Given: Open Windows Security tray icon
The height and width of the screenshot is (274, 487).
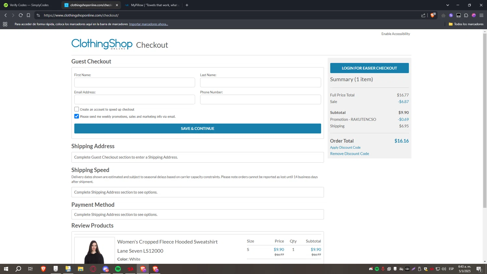Looking at the screenshot, I should pos(426,269).
